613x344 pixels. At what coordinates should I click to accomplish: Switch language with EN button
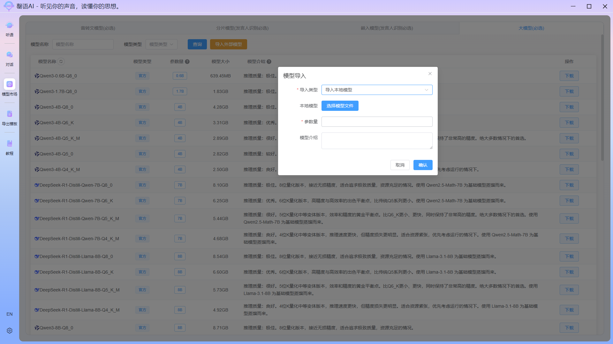[10, 314]
